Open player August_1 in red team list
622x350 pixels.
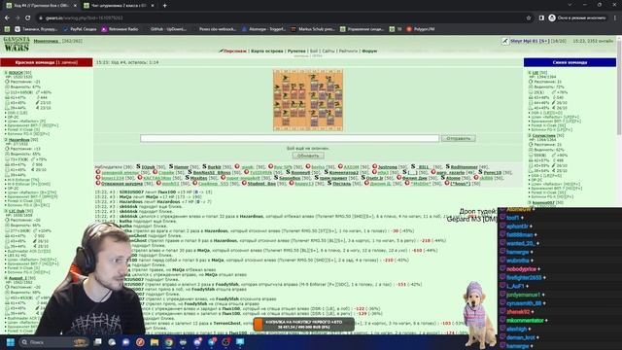click(17, 278)
